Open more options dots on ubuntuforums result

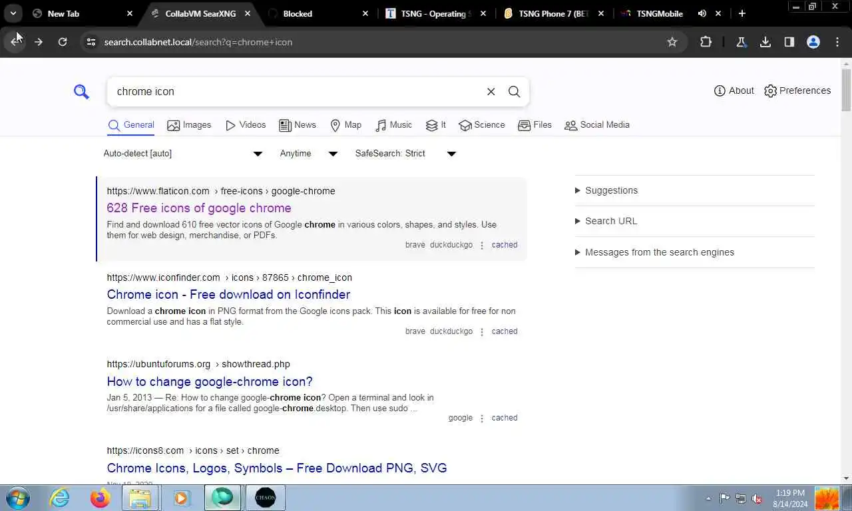click(482, 419)
